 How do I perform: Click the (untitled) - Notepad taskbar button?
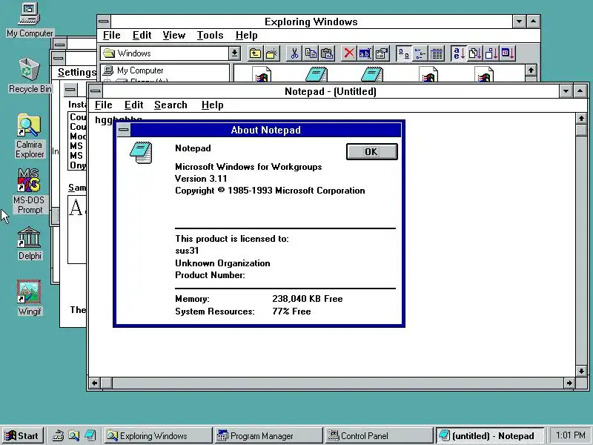tap(489, 436)
